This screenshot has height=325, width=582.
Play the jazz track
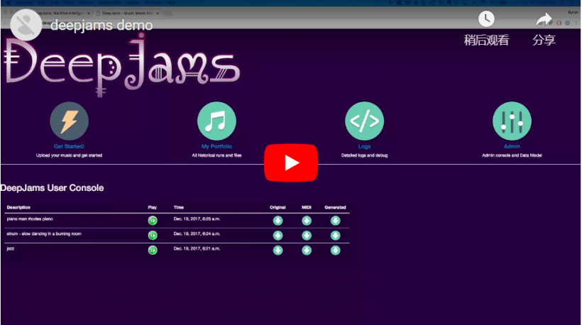[153, 250]
